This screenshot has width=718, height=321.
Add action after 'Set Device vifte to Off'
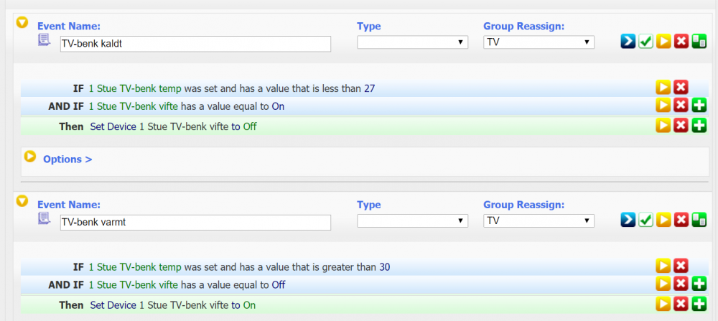699,126
